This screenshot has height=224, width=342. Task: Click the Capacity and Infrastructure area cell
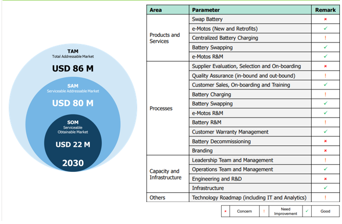pos(167,174)
